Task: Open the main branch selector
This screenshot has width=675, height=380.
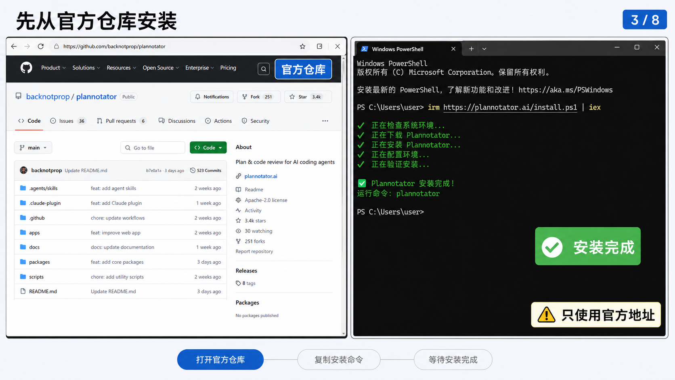Action: (x=33, y=148)
